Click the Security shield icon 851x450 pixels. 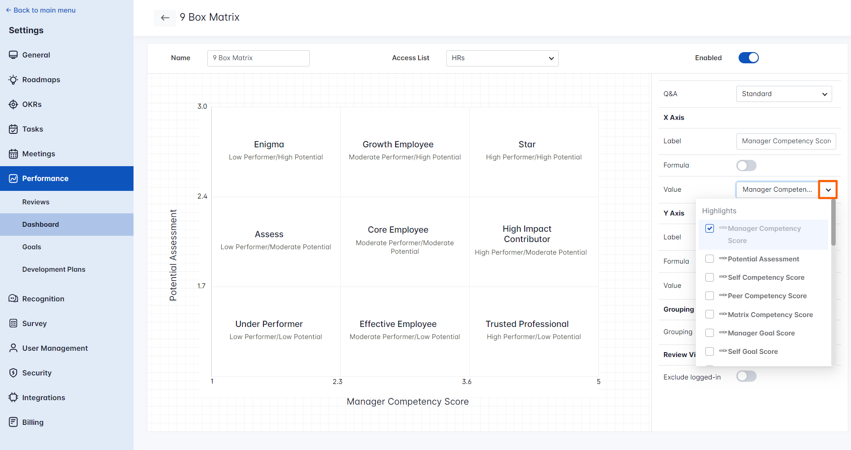(x=13, y=373)
